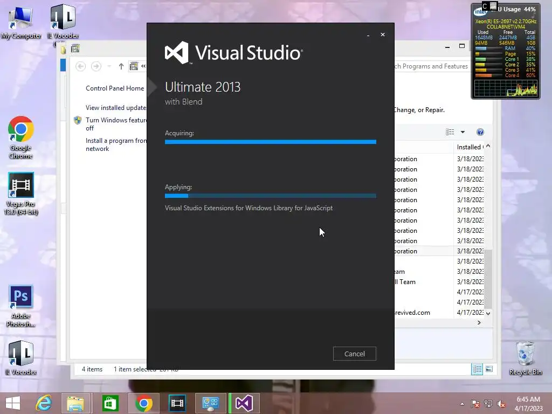Open view options dropdown arrow

point(463,132)
